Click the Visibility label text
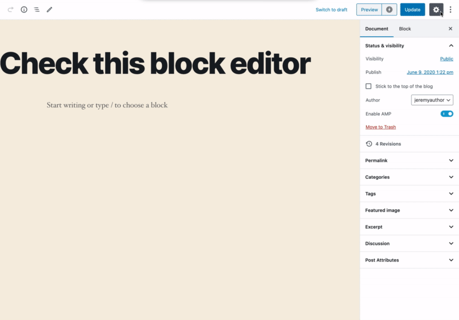Screen dimensions: 459x320 [375, 59]
